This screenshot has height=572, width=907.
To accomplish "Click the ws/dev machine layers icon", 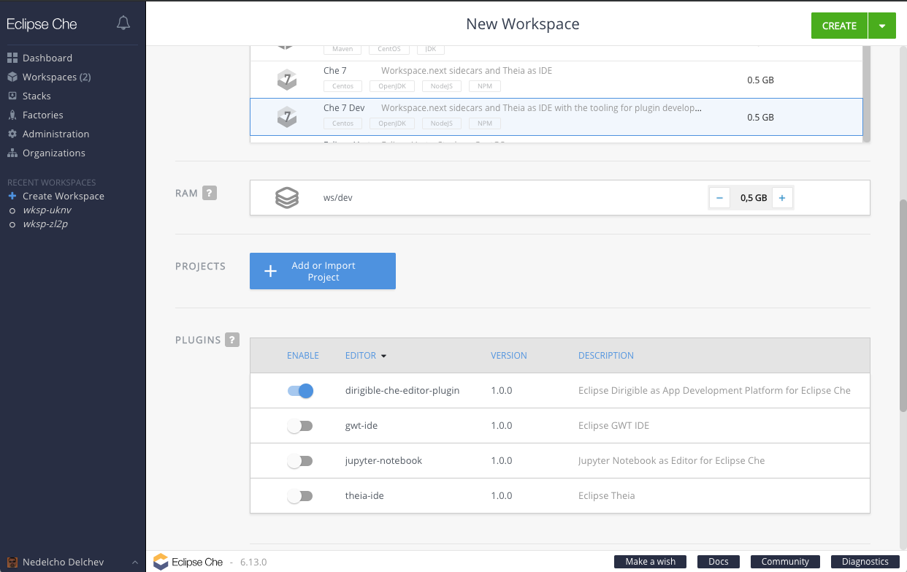I will [x=287, y=197].
